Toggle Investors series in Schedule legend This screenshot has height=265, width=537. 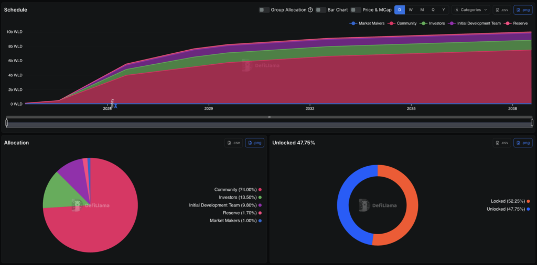(x=432, y=23)
